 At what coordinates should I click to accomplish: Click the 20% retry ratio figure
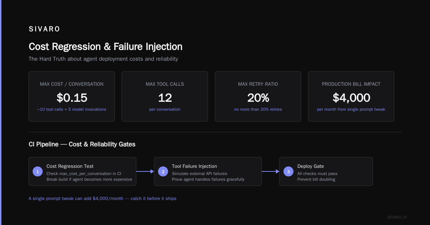tap(258, 97)
